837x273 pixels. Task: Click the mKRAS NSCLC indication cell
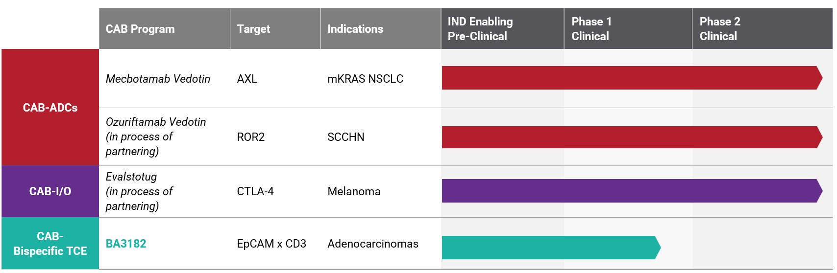[365, 79]
